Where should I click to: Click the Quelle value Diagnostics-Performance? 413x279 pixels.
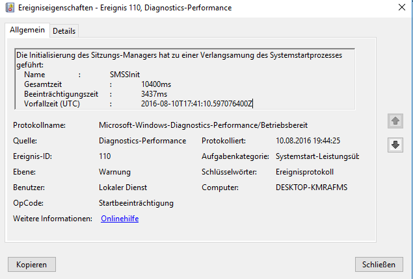142,141
